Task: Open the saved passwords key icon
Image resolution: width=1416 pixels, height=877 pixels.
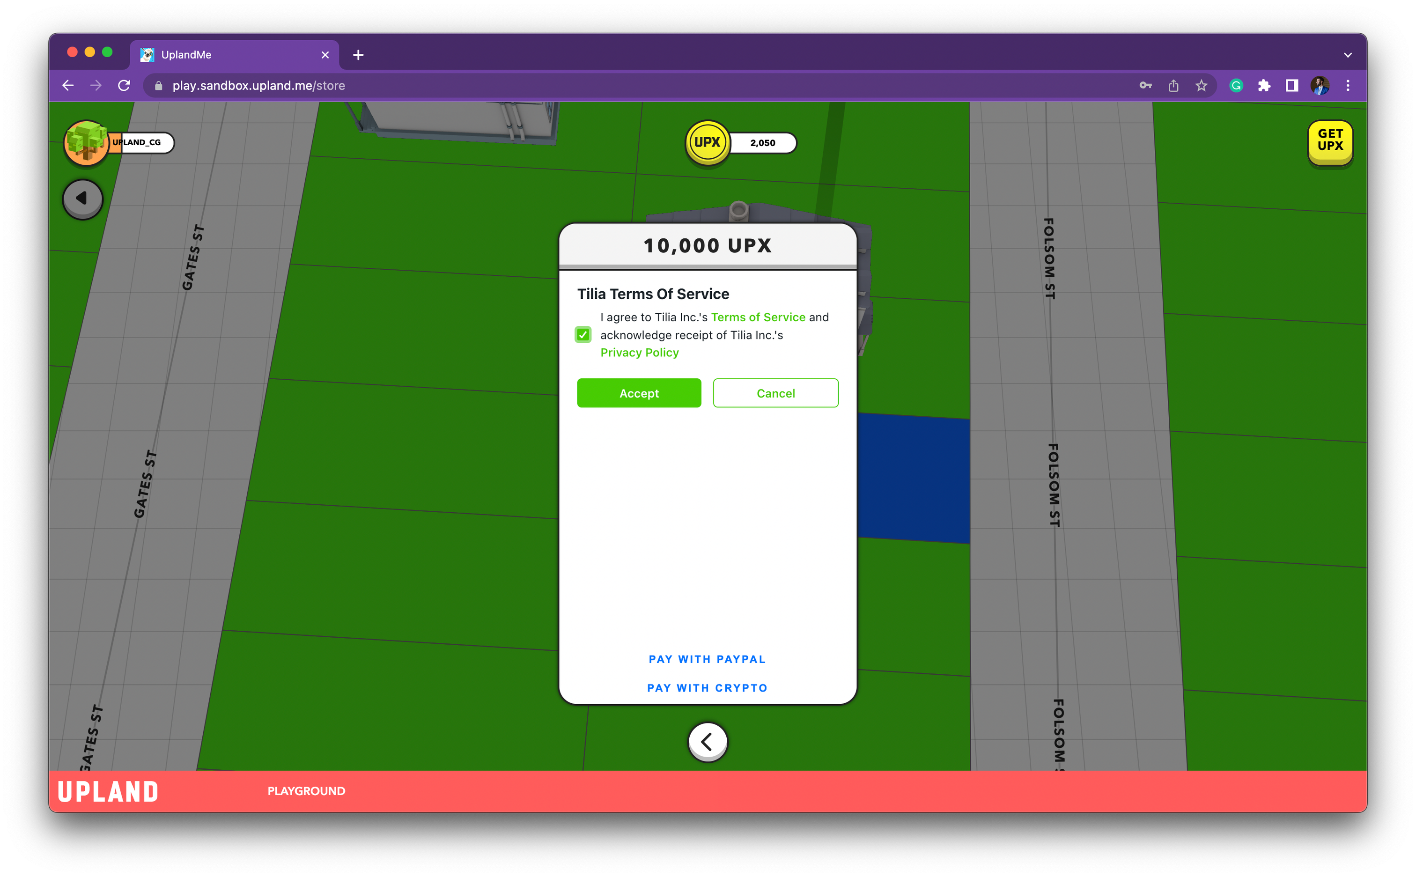Action: tap(1145, 86)
